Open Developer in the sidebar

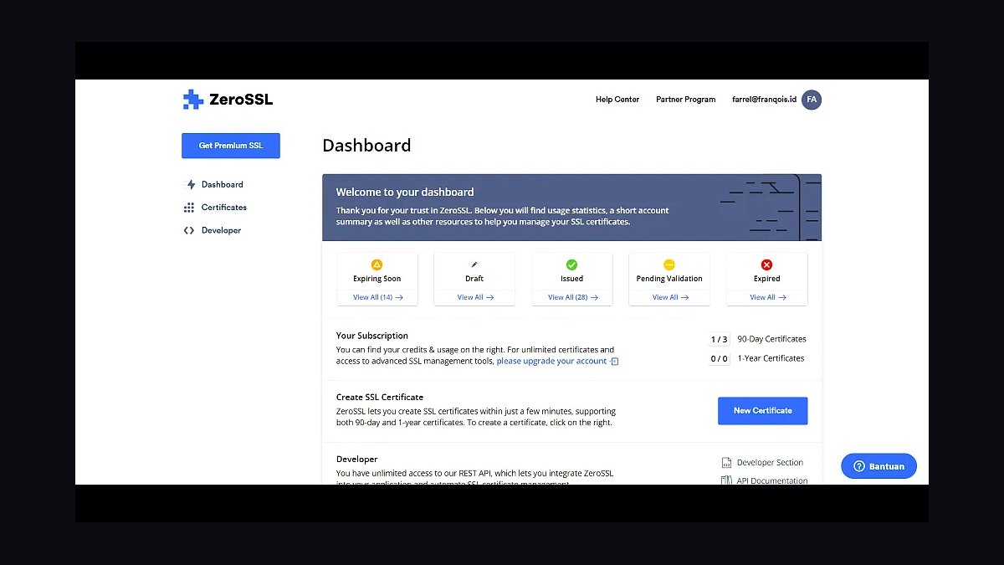pyautogui.click(x=221, y=230)
